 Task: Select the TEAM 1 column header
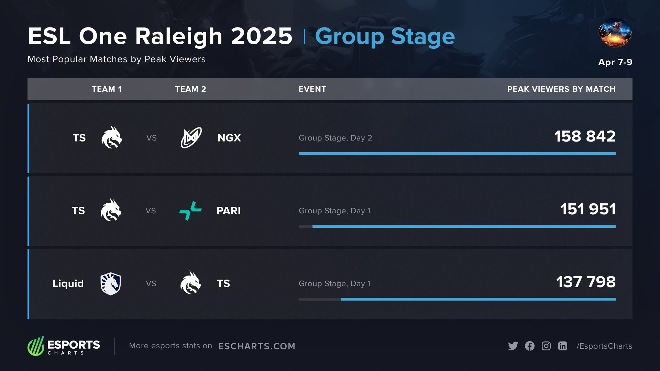pyautogui.click(x=107, y=89)
